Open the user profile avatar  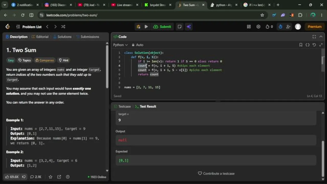298,27
